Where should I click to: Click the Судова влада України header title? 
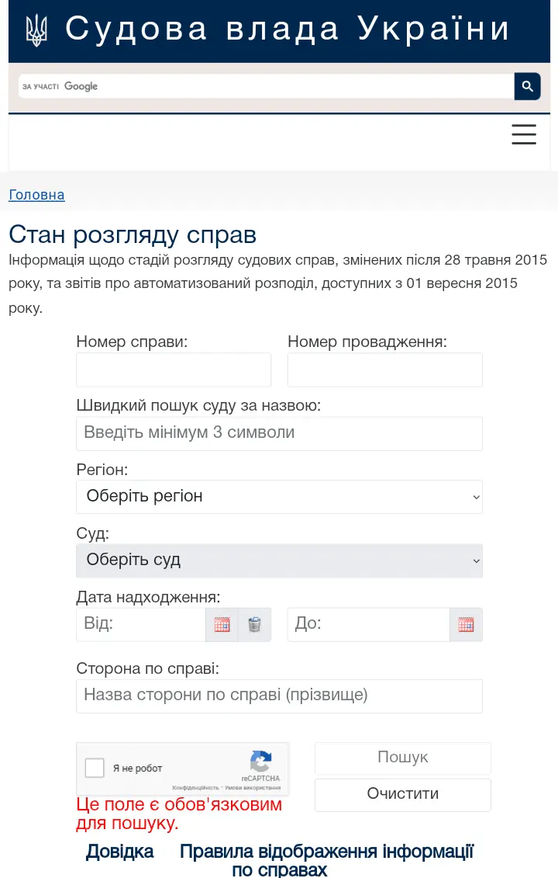point(288,29)
